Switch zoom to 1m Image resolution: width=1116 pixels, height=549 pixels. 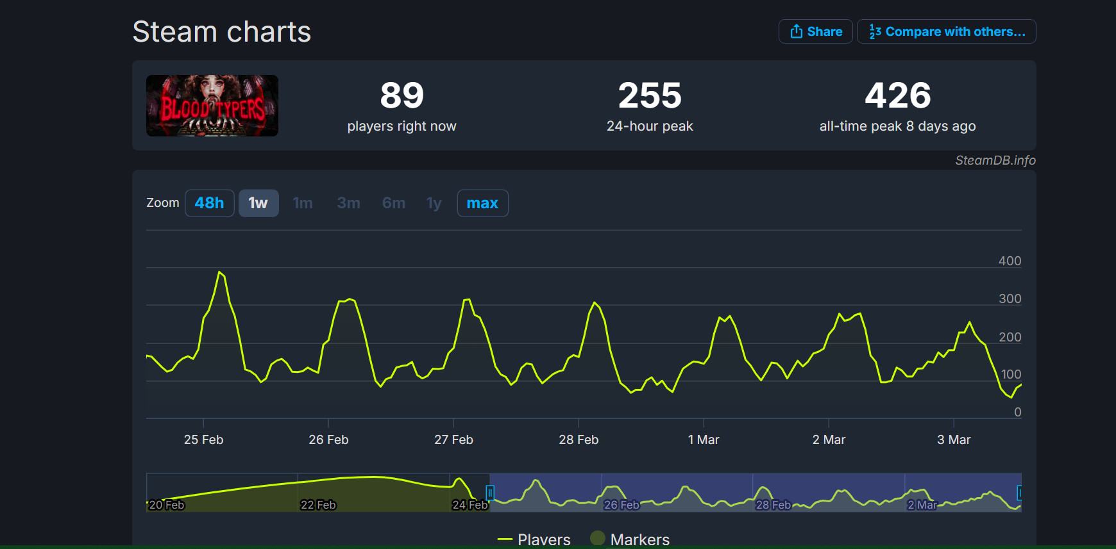pyautogui.click(x=303, y=203)
